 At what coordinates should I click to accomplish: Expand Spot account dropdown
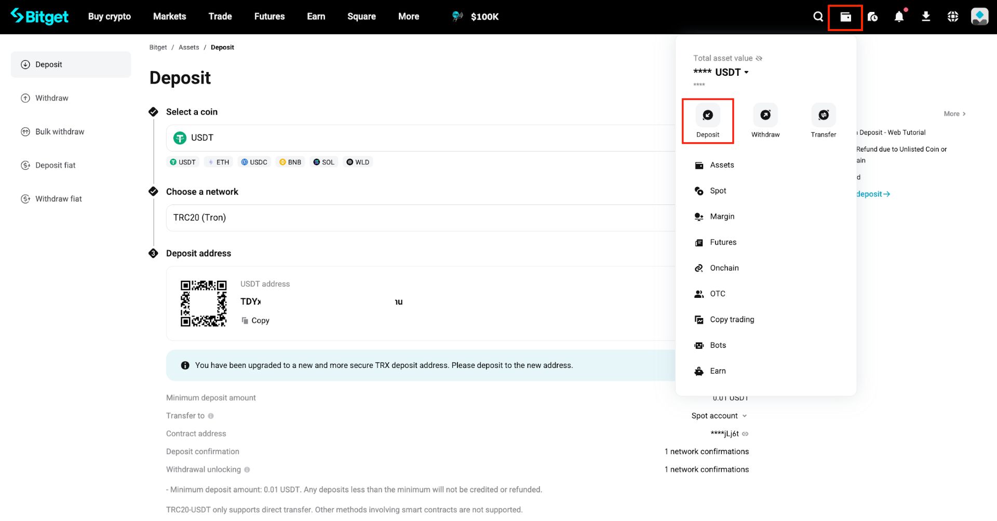pyautogui.click(x=719, y=416)
